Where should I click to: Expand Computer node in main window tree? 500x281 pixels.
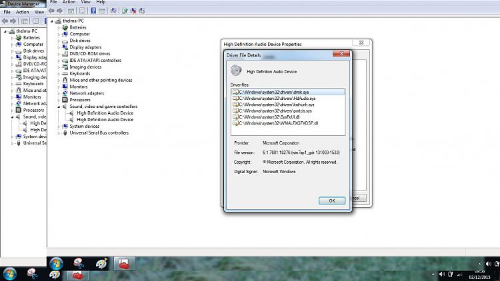[59, 34]
